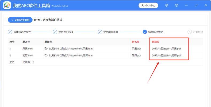
Task: Click the 原名称 column header
Action: 26,42
